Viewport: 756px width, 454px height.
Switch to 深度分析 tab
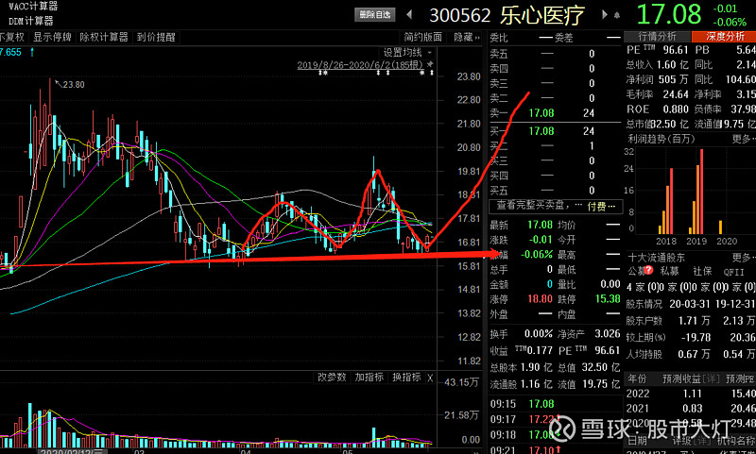tap(724, 37)
